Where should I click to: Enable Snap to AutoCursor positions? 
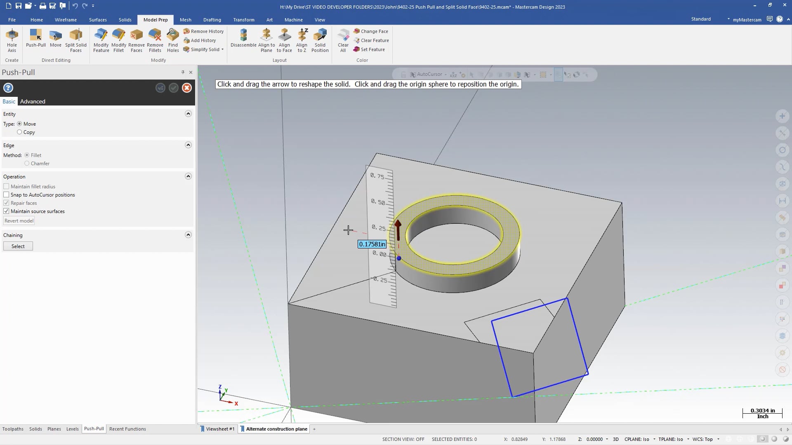[x=6, y=194]
